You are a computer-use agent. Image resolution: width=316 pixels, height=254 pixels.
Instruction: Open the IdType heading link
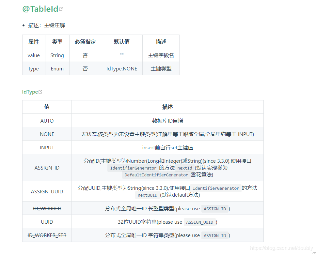[29, 92]
